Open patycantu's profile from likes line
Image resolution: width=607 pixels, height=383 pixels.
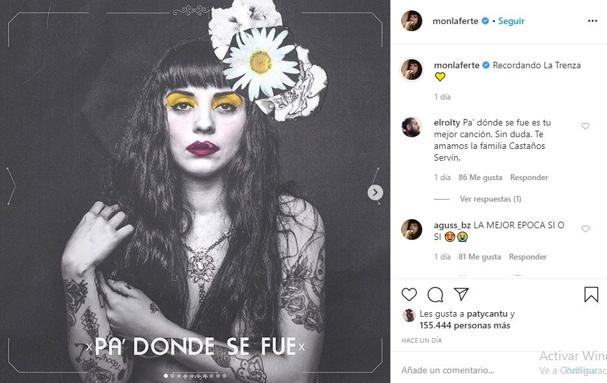(x=487, y=313)
